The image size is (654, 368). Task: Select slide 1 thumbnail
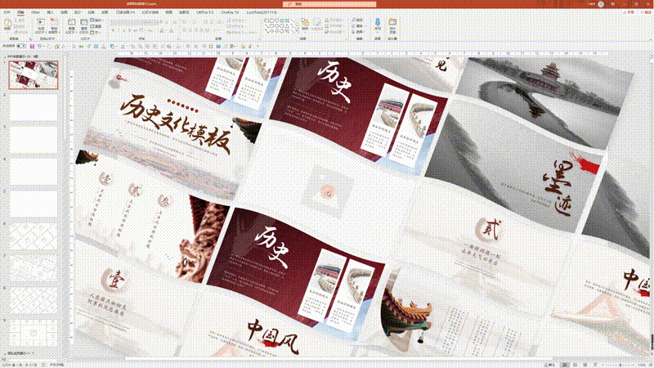pyautogui.click(x=34, y=75)
